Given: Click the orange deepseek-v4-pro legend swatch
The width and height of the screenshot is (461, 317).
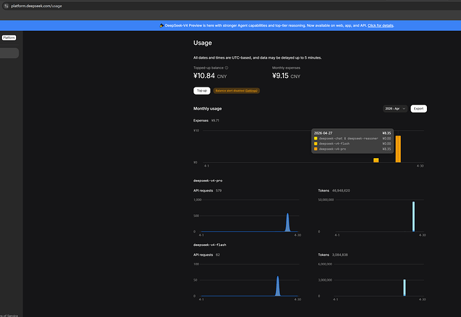Looking at the screenshot, I should coord(315,149).
